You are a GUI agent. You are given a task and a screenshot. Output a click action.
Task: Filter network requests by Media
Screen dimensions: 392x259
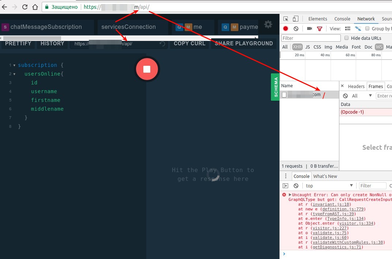point(342,47)
